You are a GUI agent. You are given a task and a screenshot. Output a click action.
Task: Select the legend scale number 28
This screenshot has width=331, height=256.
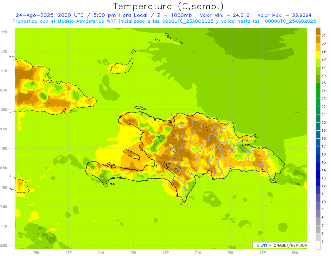[324, 59]
